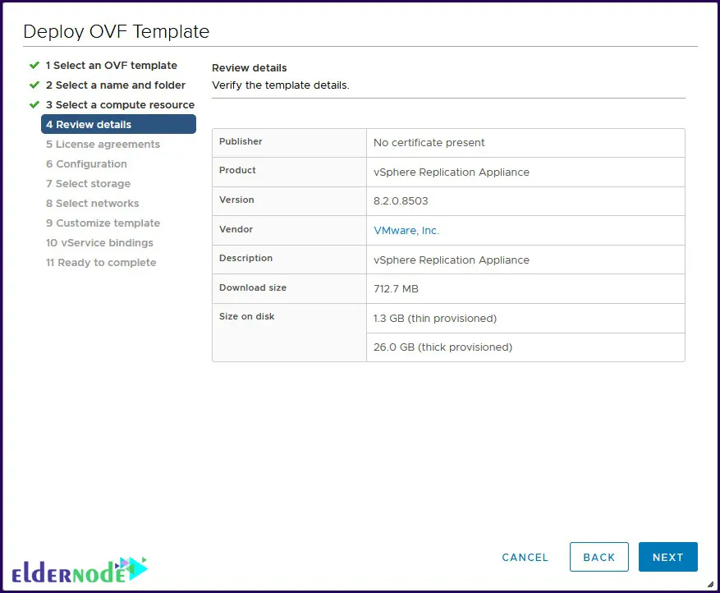Click checkmark next to Select a name and folder
720x593 pixels.
pos(34,85)
